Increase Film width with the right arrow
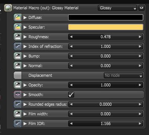The image size is (149, 135). click(140, 114)
